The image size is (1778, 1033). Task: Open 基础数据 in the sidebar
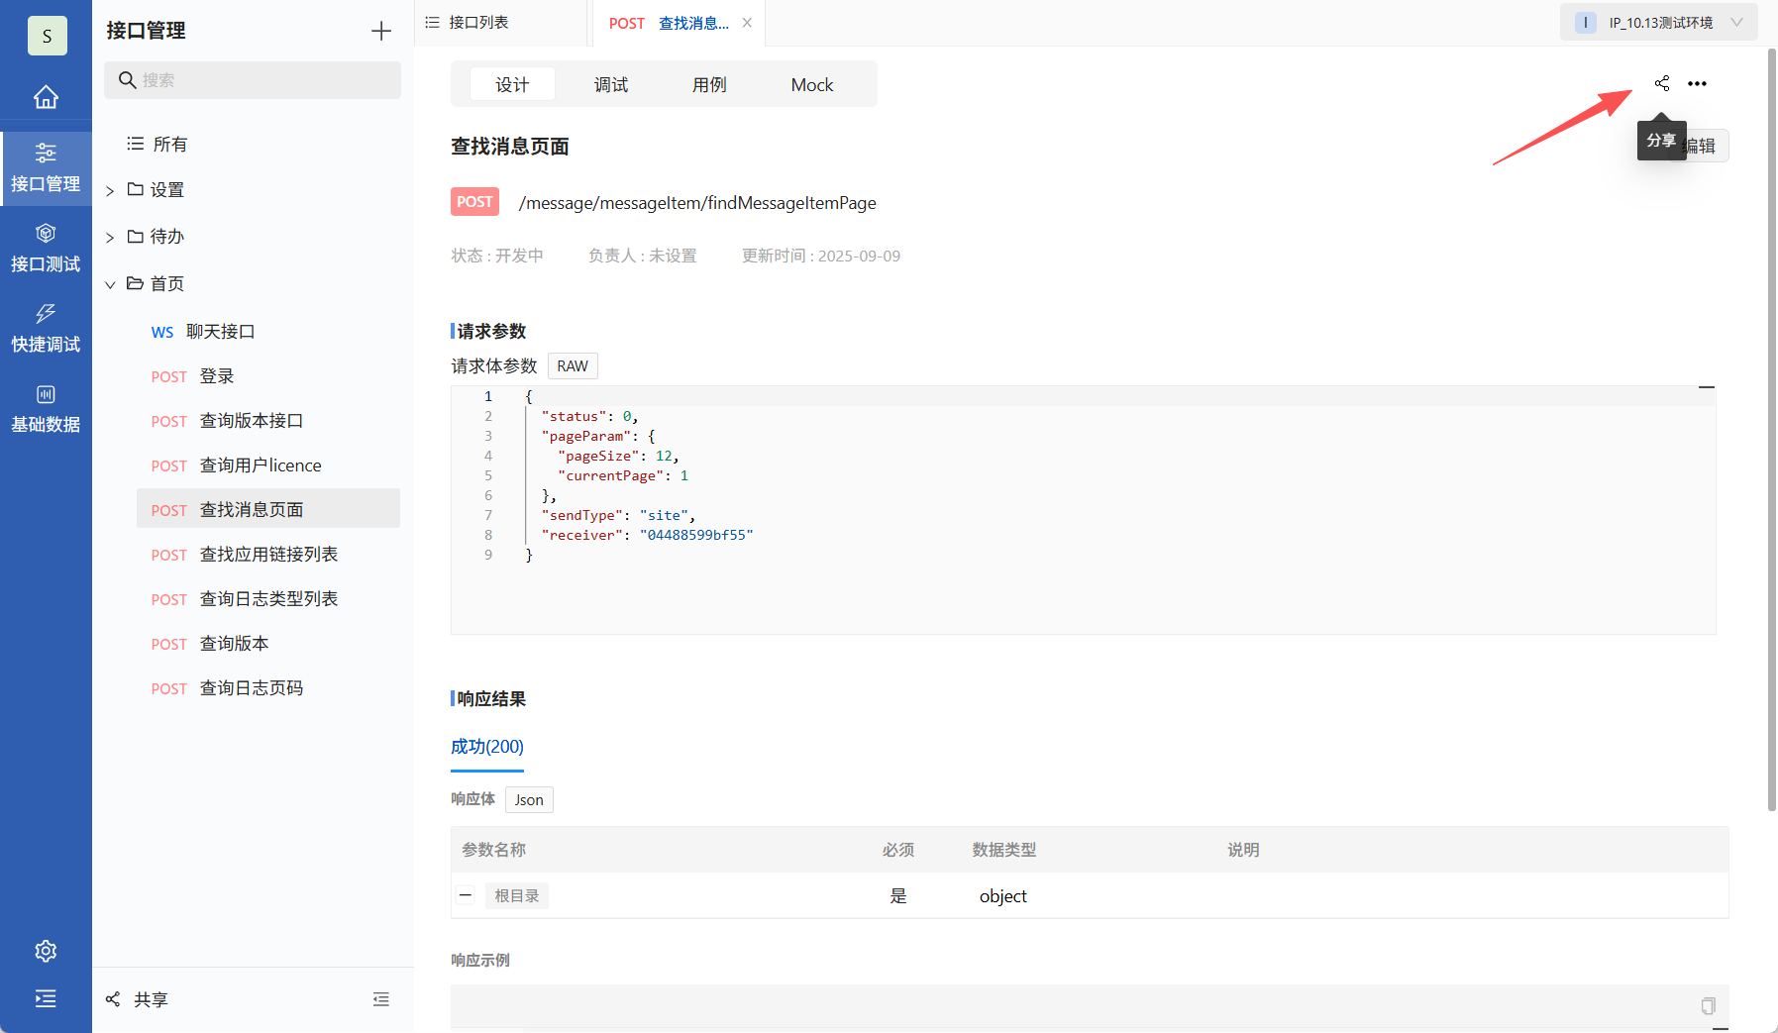[x=46, y=409]
